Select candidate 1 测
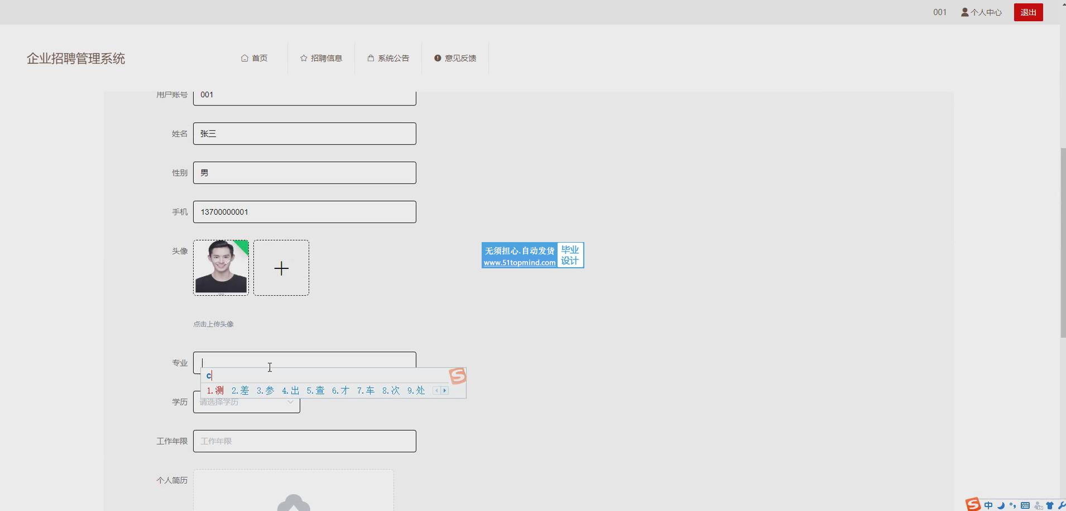 click(x=215, y=391)
